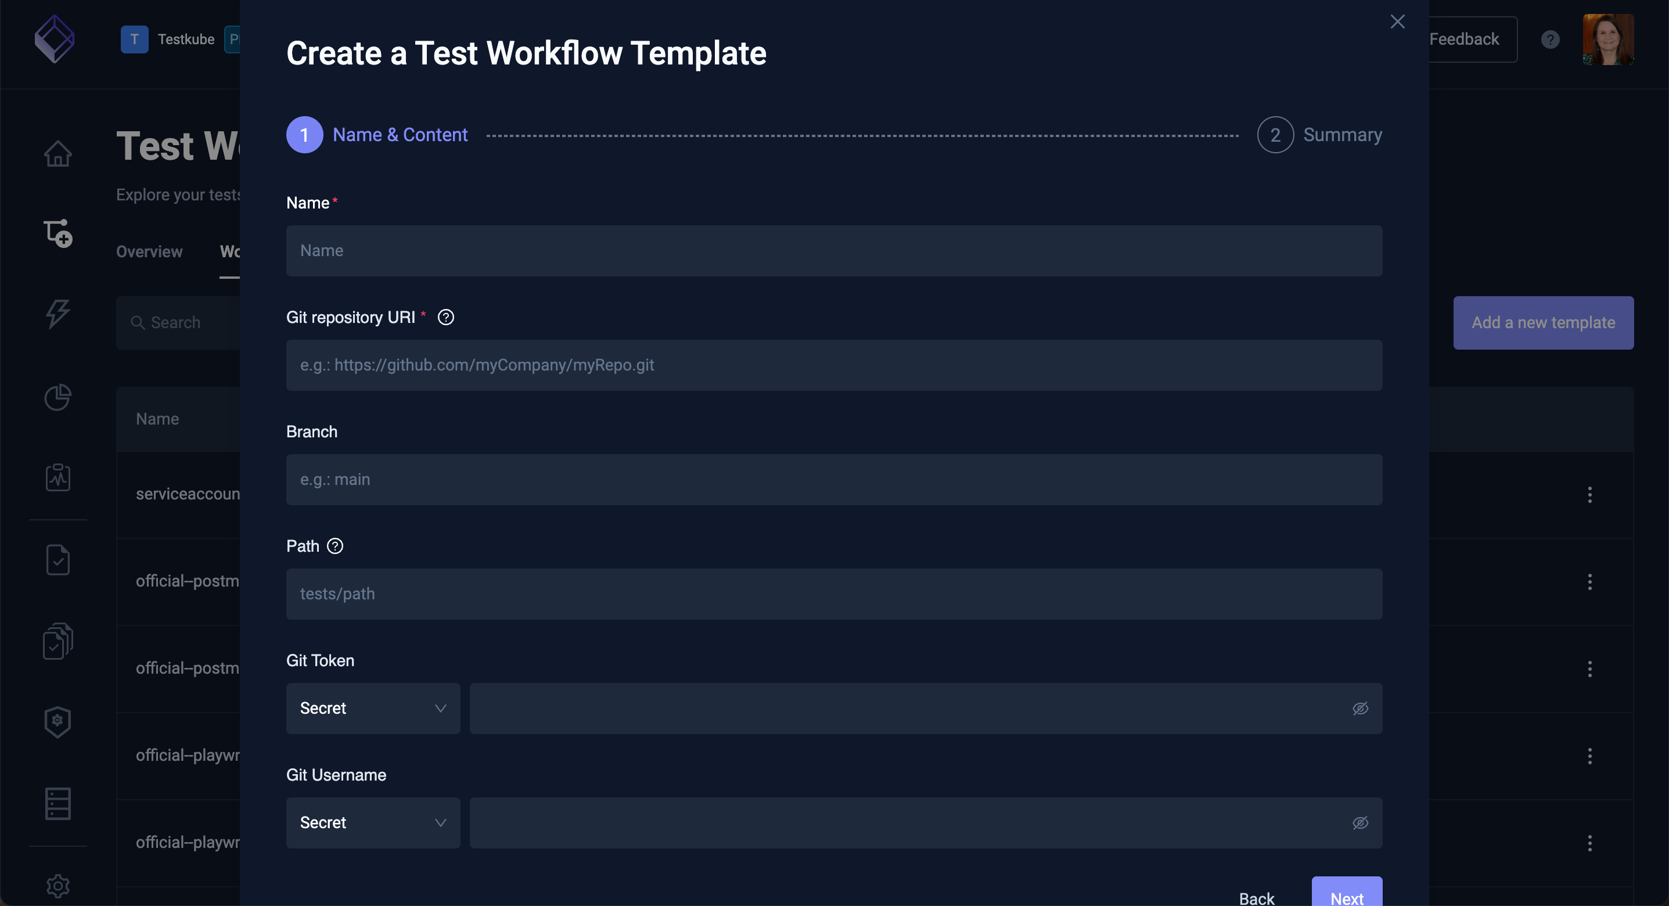The height and width of the screenshot is (906, 1669).
Task: Click inside the Branch input field
Action: pyautogui.click(x=834, y=480)
